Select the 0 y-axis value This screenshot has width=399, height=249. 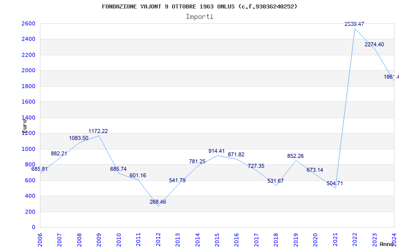click(x=33, y=228)
